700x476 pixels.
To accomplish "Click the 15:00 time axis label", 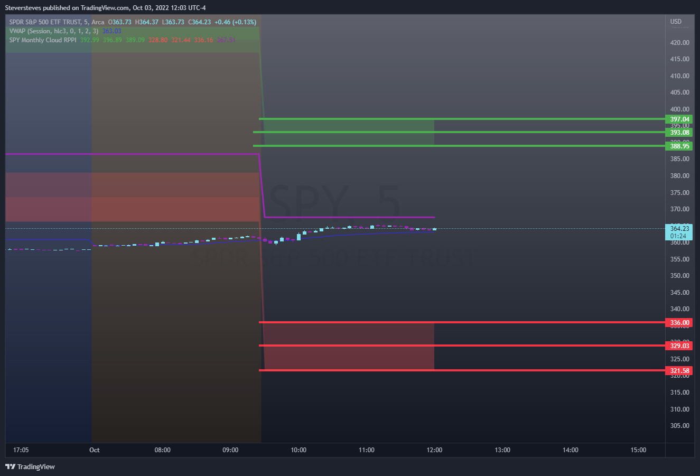I will tap(638, 450).
